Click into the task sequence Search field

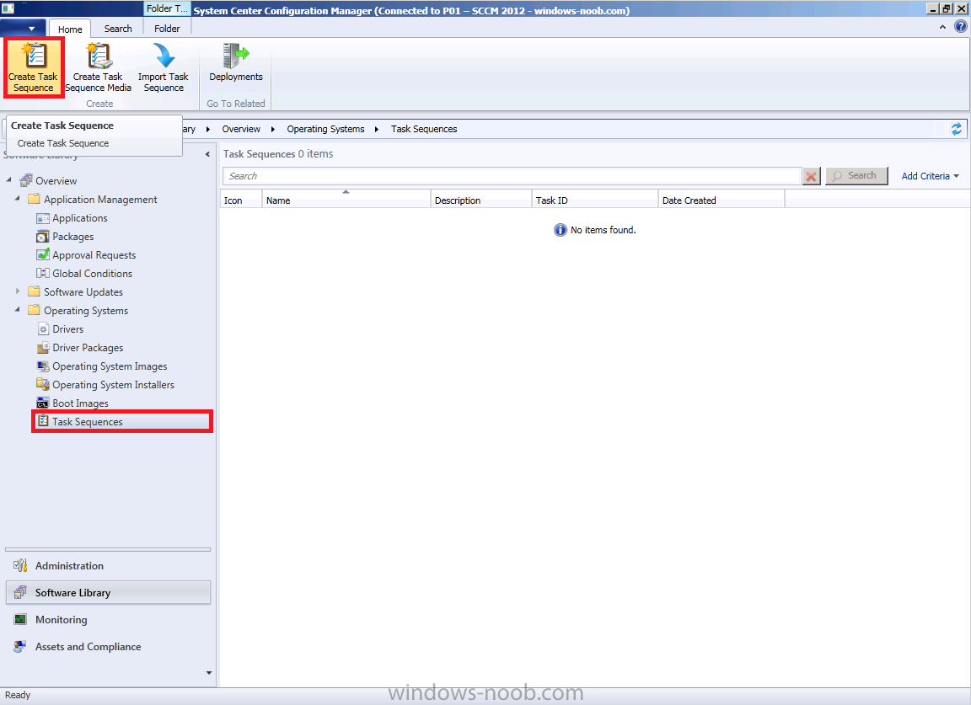tap(512, 176)
